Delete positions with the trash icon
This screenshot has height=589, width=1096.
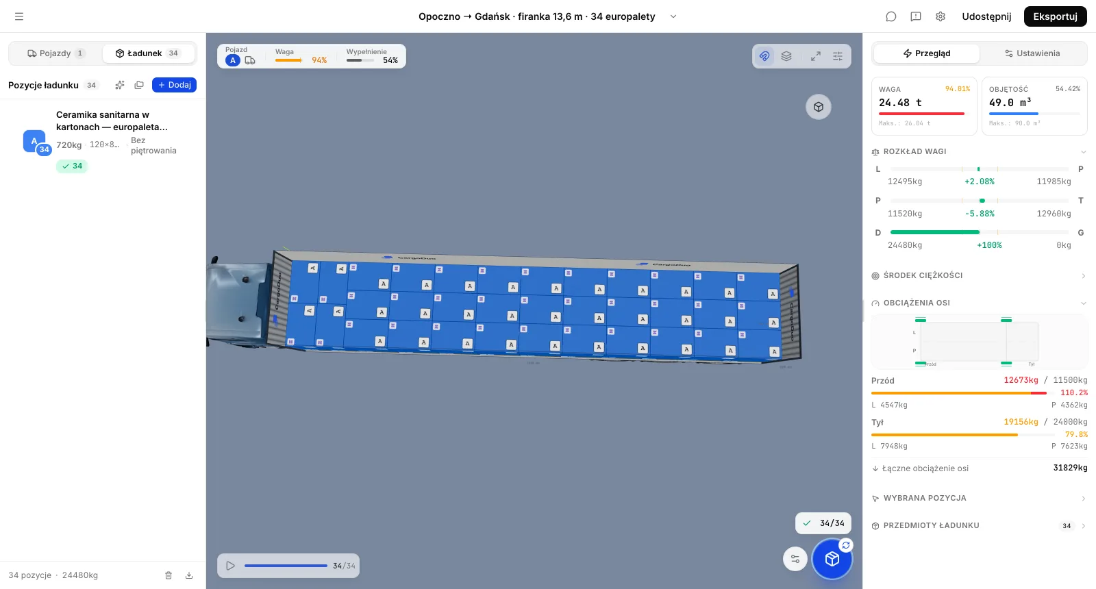pos(169,575)
